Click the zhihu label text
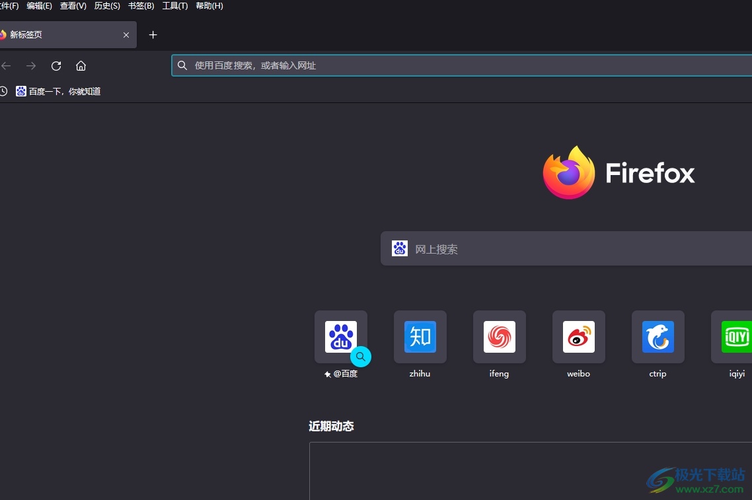 click(x=420, y=373)
